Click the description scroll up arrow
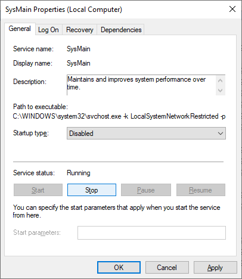 pos(221,80)
